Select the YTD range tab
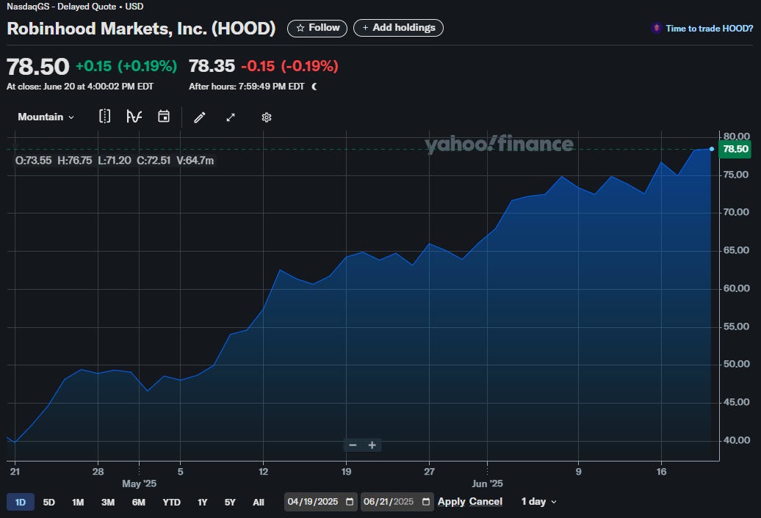761x518 pixels. point(171,502)
